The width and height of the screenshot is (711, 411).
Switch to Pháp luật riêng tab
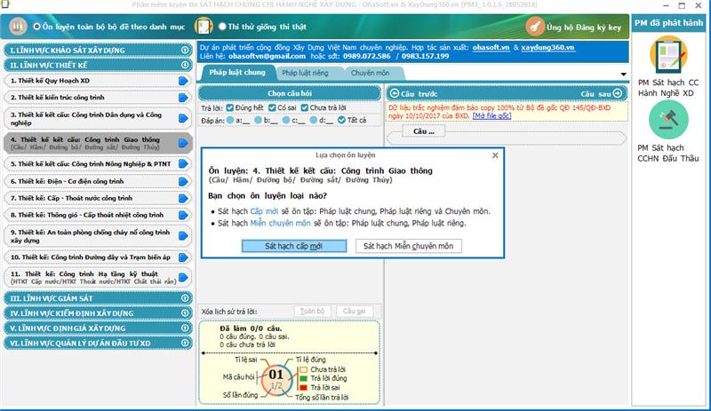[x=305, y=73]
